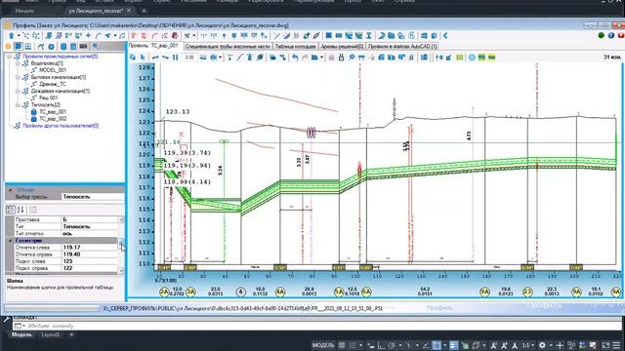Toggle МОДЕЛЬ space button in status bar
The image size is (625, 351).
tap(323, 345)
